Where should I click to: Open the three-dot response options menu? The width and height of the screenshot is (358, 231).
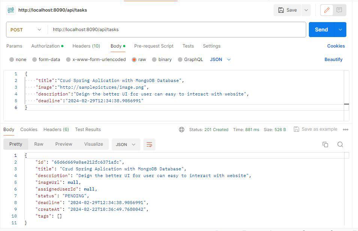345,129
